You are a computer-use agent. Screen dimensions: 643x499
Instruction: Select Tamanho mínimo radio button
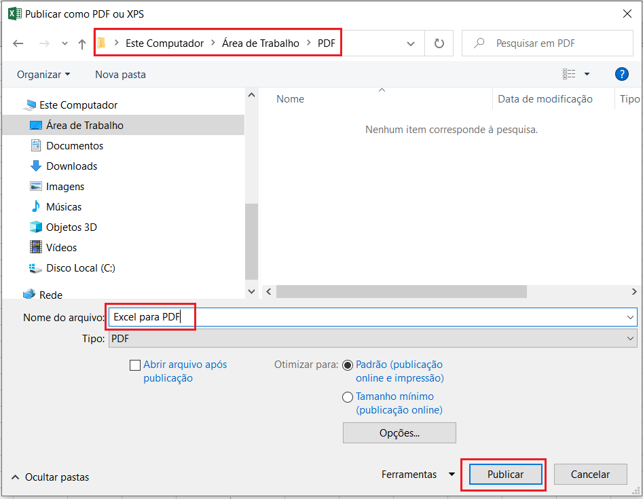(x=348, y=397)
